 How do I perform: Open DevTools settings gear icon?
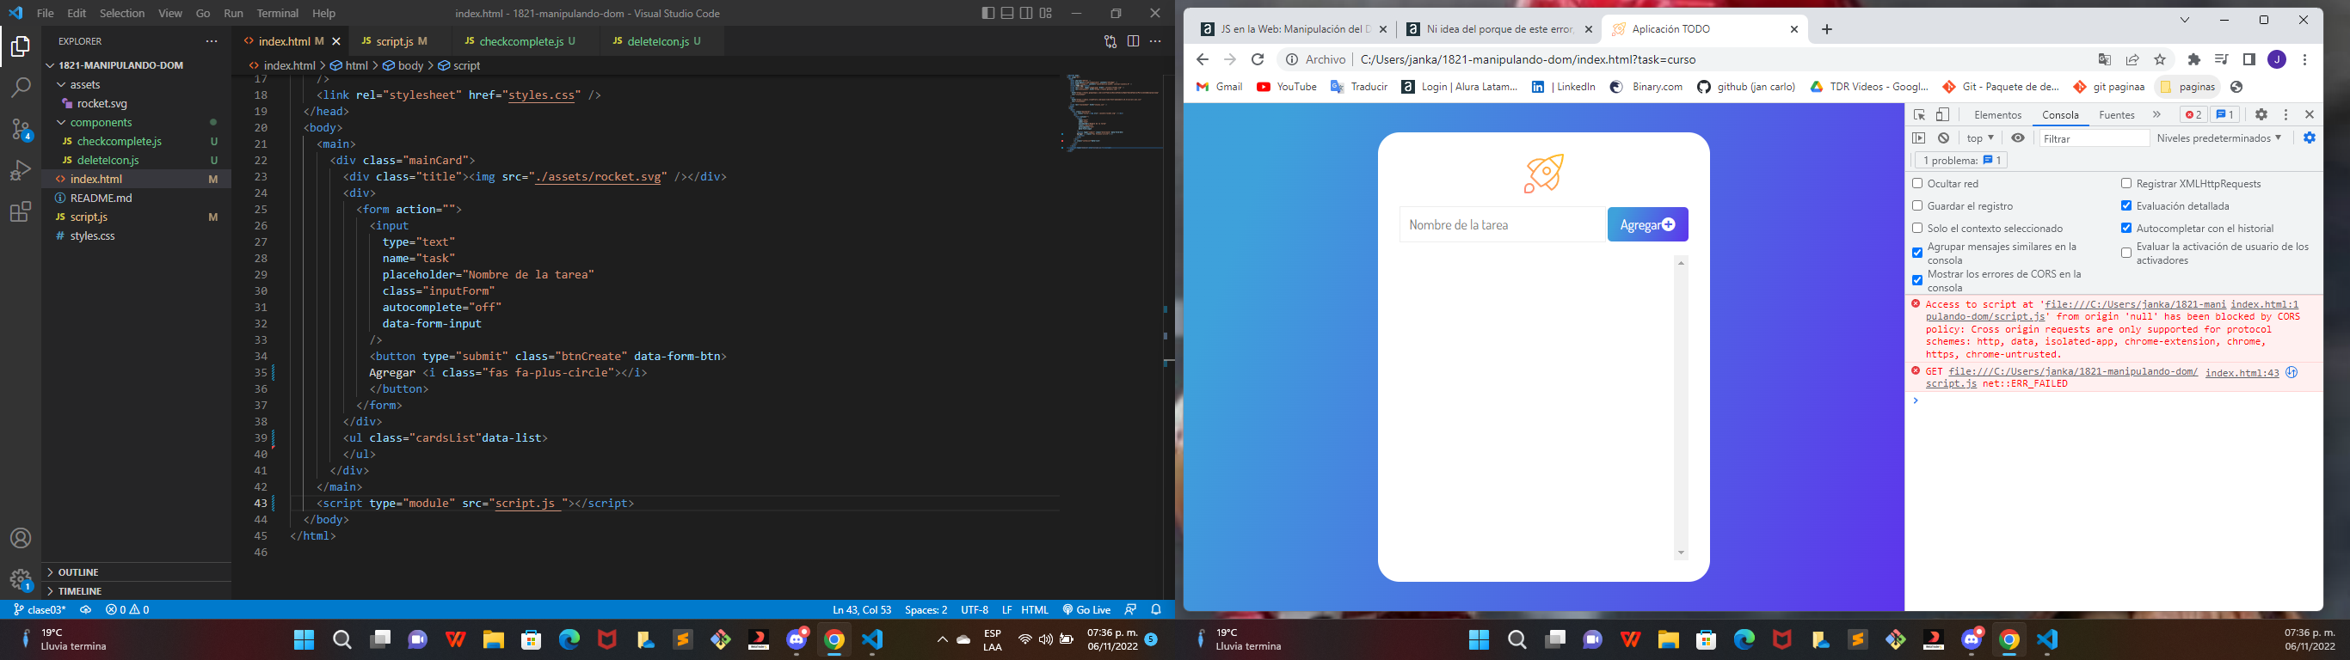click(x=2261, y=115)
